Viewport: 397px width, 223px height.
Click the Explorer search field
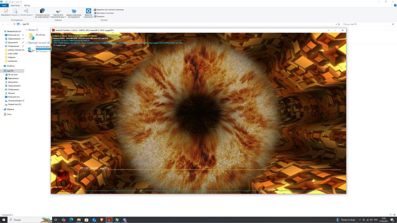[368, 24]
